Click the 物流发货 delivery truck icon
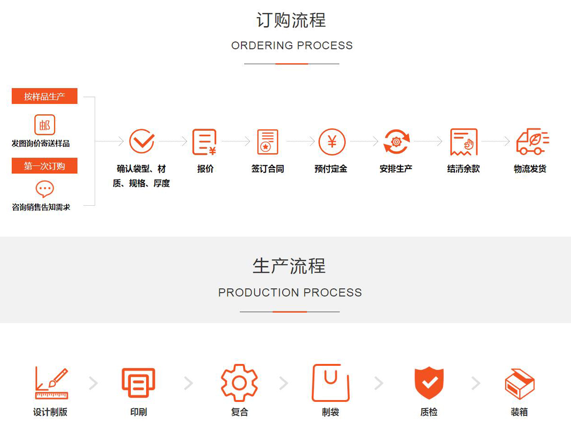571x439 pixels. click(532, 141)
